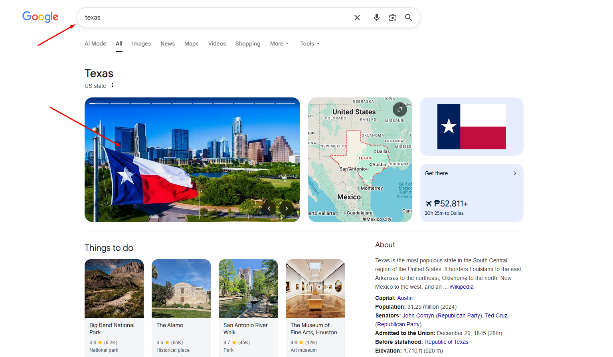613x357 pixels.
Task: Open the Wikipedia link in About
Action: [461, 287]
